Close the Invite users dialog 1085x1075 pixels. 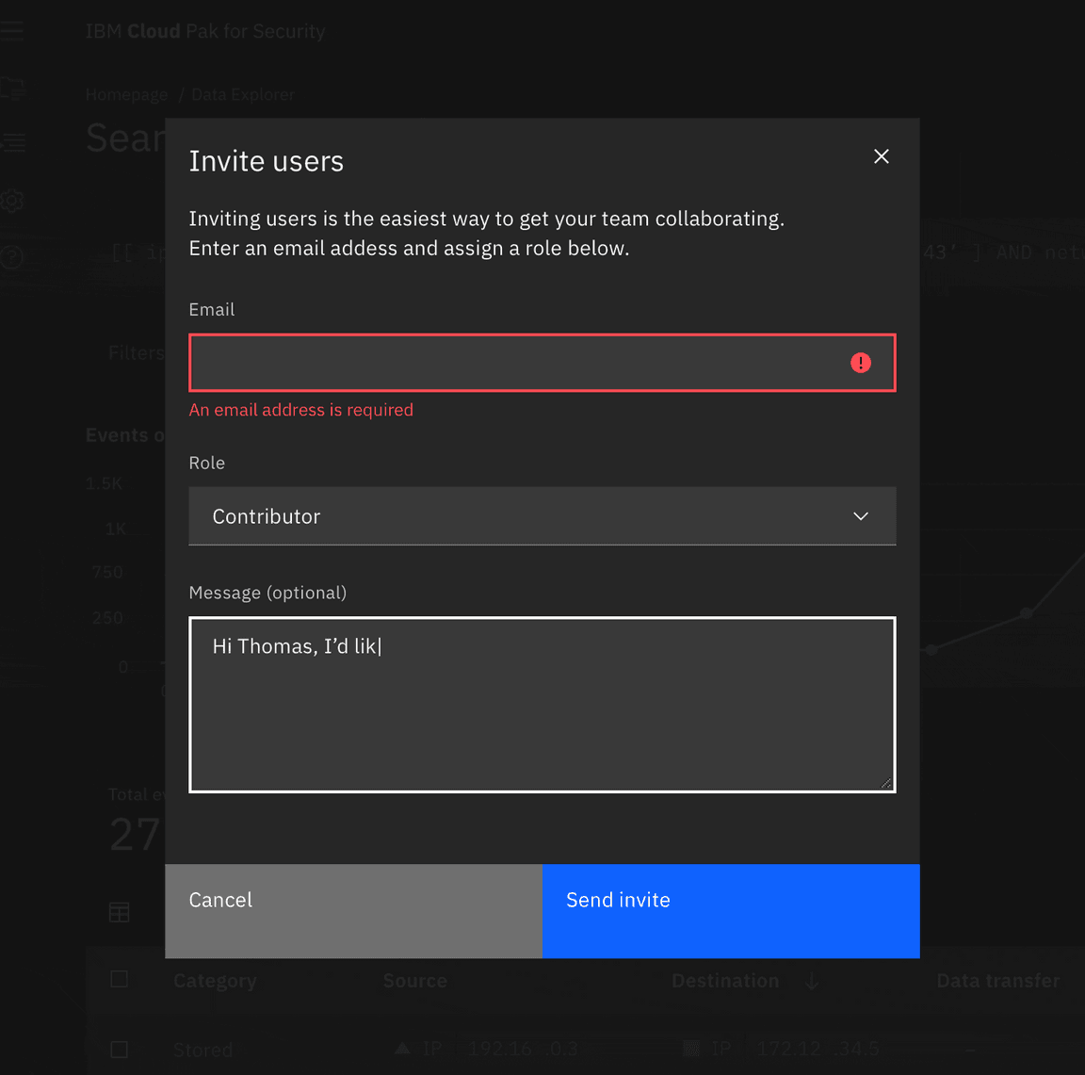point(881,156)
